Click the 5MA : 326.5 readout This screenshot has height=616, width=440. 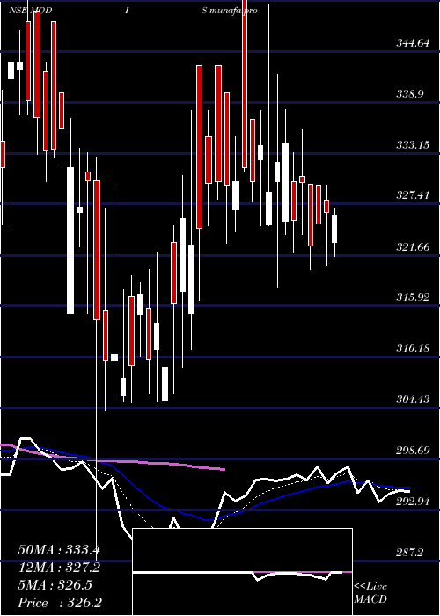click(x=55, y=585)
